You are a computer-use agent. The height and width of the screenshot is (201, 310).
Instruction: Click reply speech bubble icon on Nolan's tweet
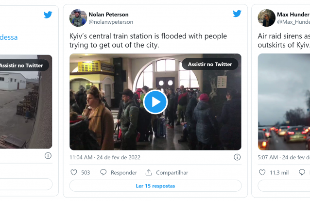click(103, 172)
